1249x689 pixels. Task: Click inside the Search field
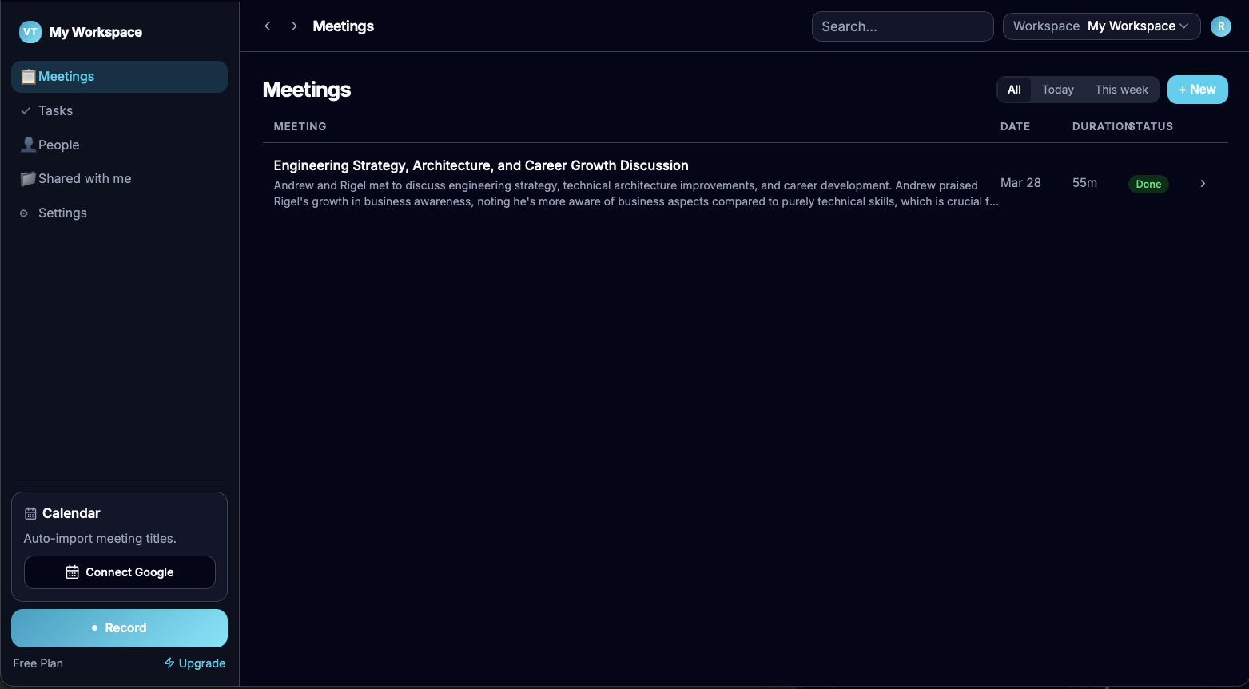coord(902,26)
